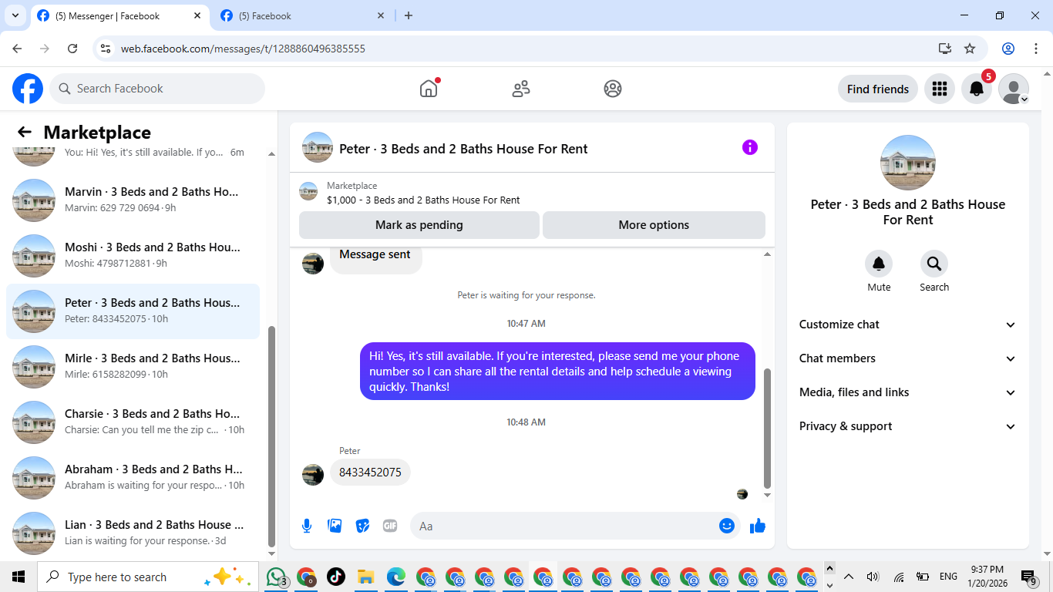Click the Windows taskbar search box

click(x=146, y=577)
